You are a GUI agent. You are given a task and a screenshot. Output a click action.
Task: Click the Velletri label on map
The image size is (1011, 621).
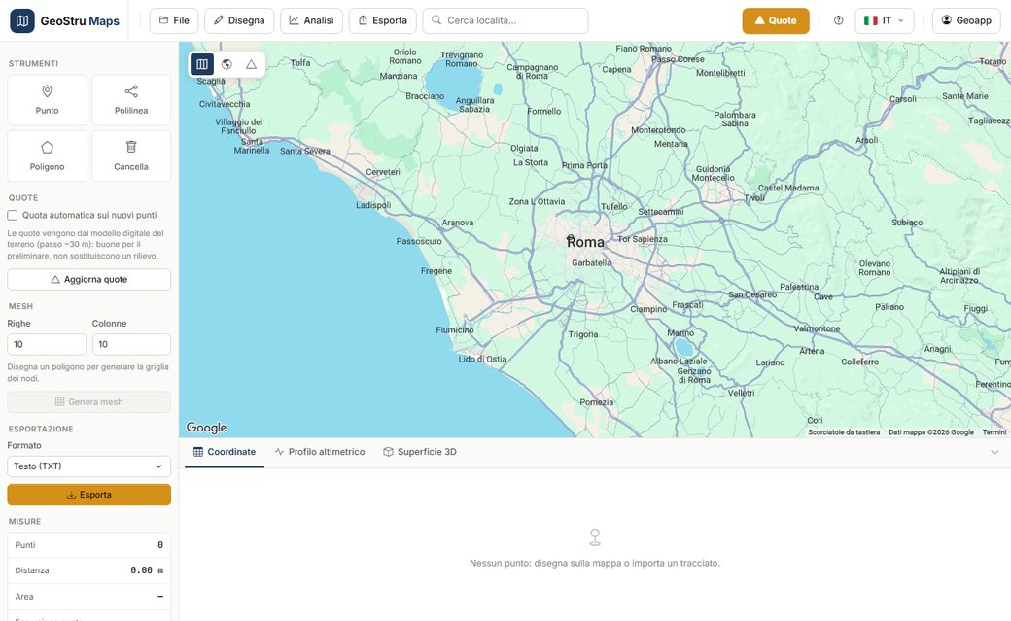click(741, 393)
